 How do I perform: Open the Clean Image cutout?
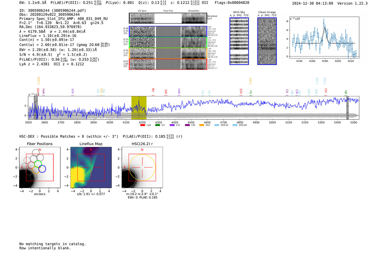267,41
